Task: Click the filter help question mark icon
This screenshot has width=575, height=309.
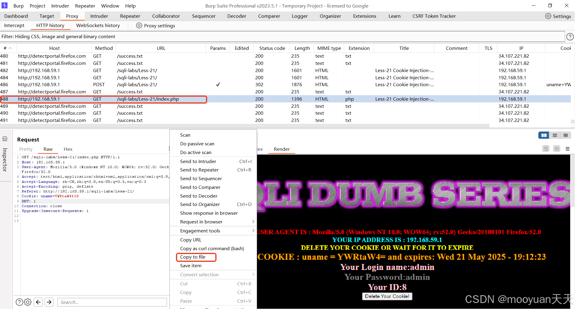Action: point(570,37)
